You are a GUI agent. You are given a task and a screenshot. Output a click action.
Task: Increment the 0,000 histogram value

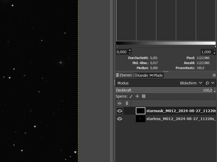click(130, 50)
